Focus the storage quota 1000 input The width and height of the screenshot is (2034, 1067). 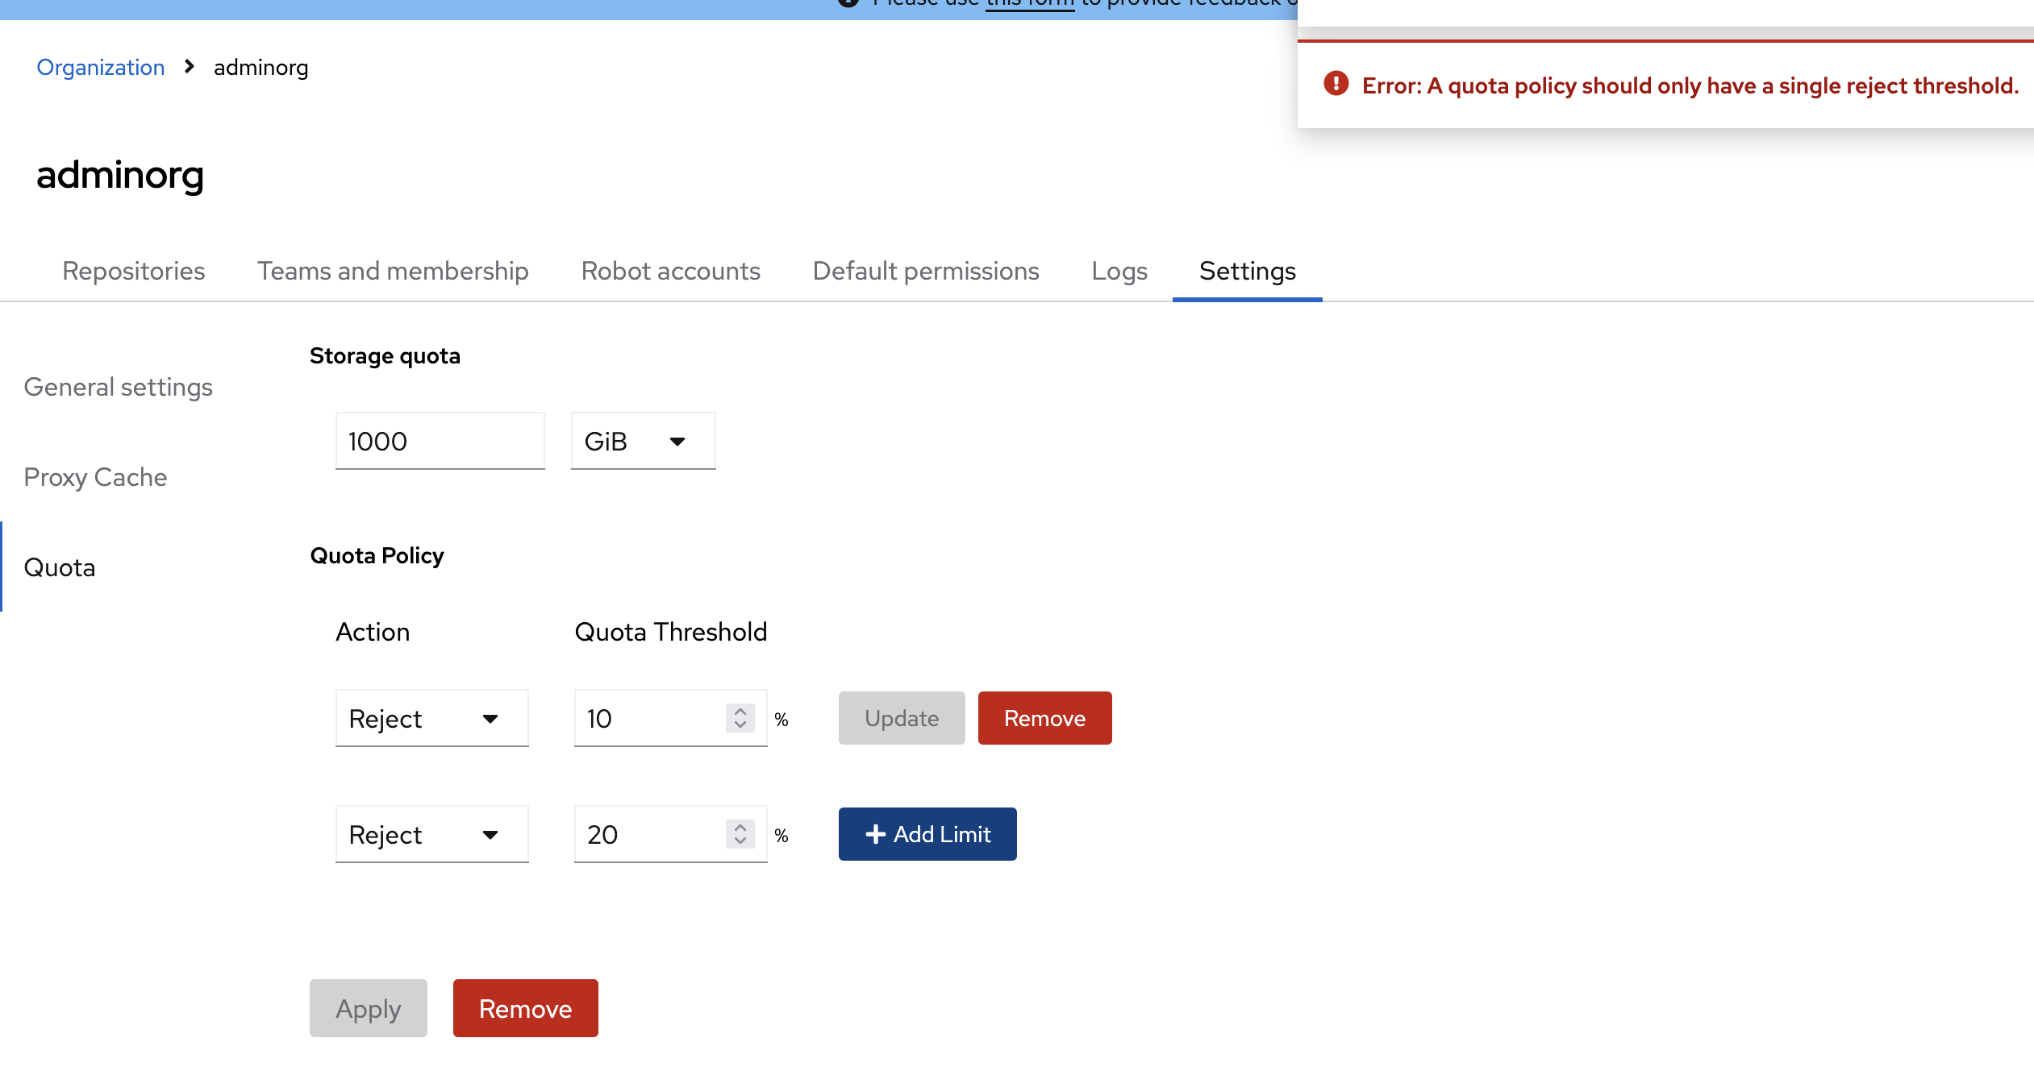440,442
